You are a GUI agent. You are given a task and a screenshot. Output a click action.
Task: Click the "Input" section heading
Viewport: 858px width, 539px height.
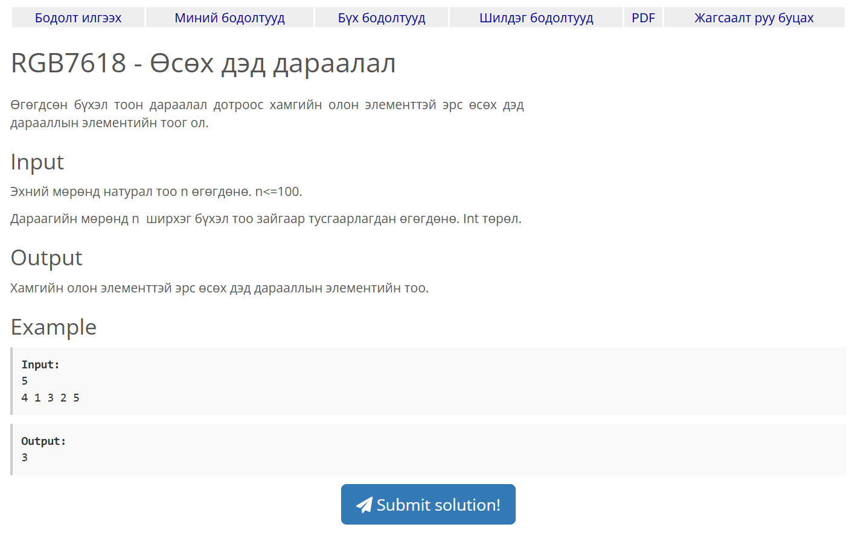click(x=37, y=162)
